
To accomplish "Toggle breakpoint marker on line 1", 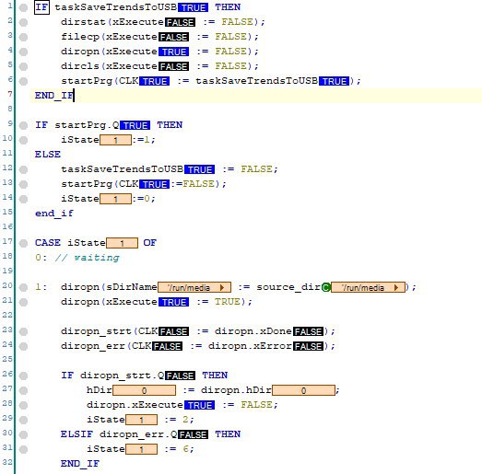I will (23, 7).
